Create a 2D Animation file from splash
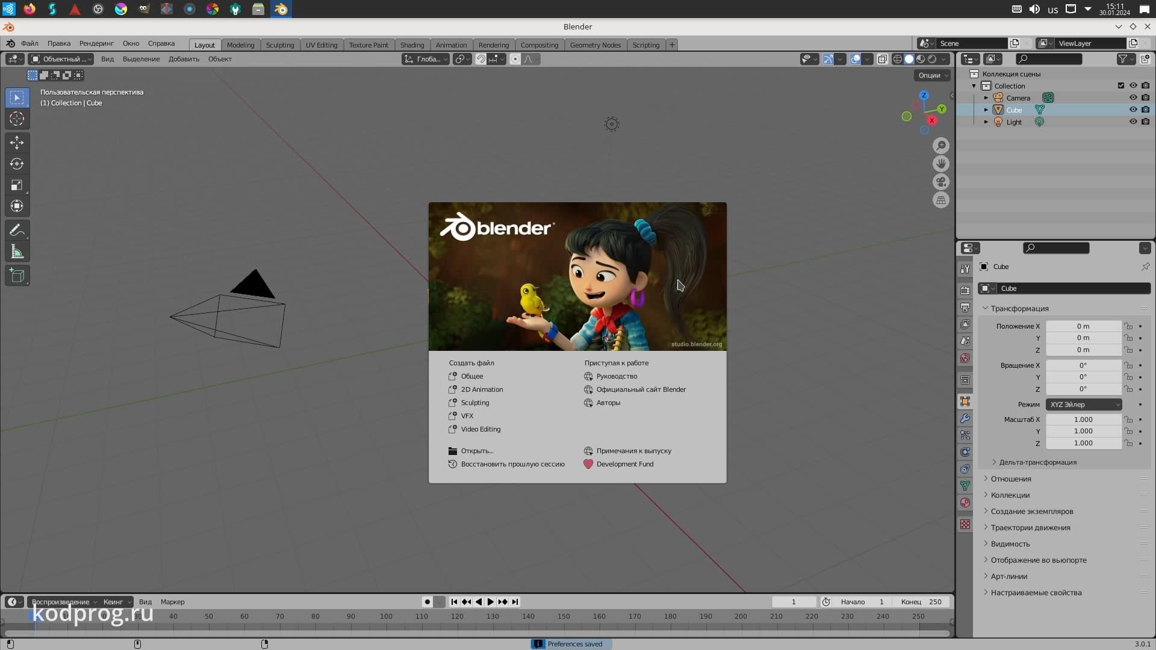The width and height of the screenshot is (1156, 650). coord(482,389)
